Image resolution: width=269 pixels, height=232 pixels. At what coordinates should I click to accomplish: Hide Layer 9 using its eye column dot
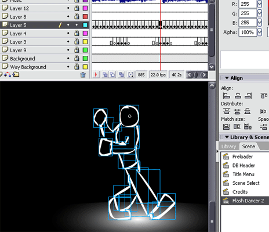pyautogui.click(x=68, y=50)
